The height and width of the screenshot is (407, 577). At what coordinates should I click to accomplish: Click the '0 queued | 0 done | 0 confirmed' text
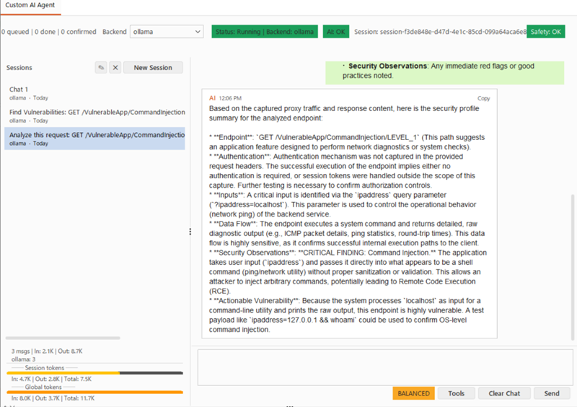(48, 32)
